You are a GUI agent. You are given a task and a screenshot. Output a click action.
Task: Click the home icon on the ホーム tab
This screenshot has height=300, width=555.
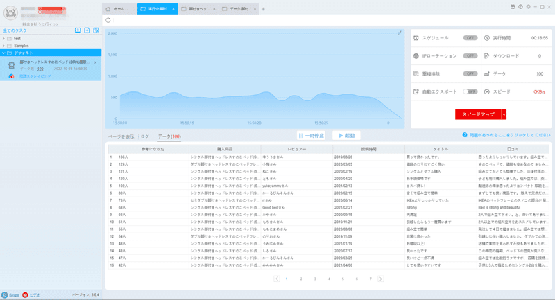[108, 9]
